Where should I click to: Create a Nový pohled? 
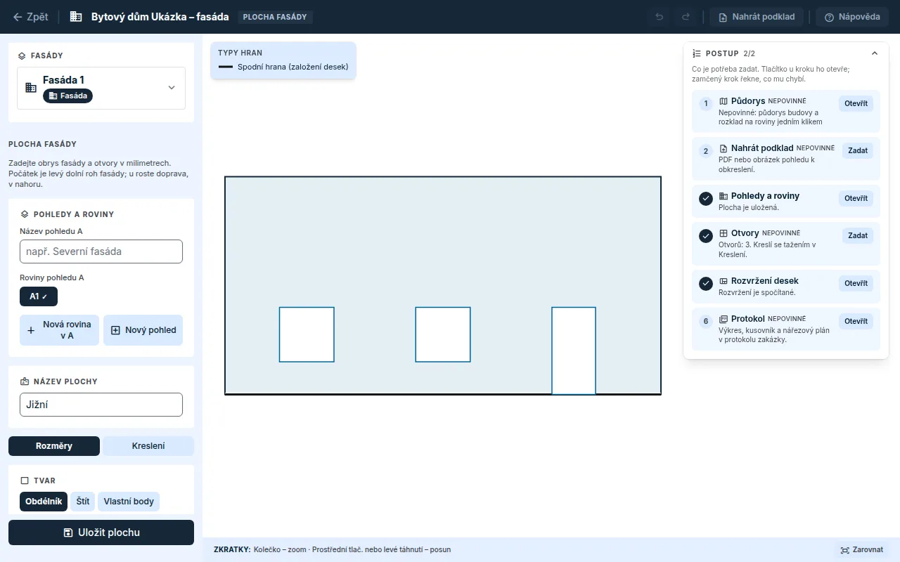[x=143, y=330]
